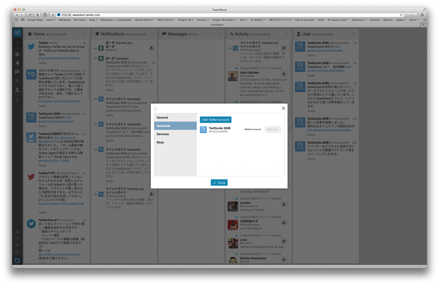Switch to the Services settings tab
This screenshot has height=285, width=439.
tap(175, 134)
